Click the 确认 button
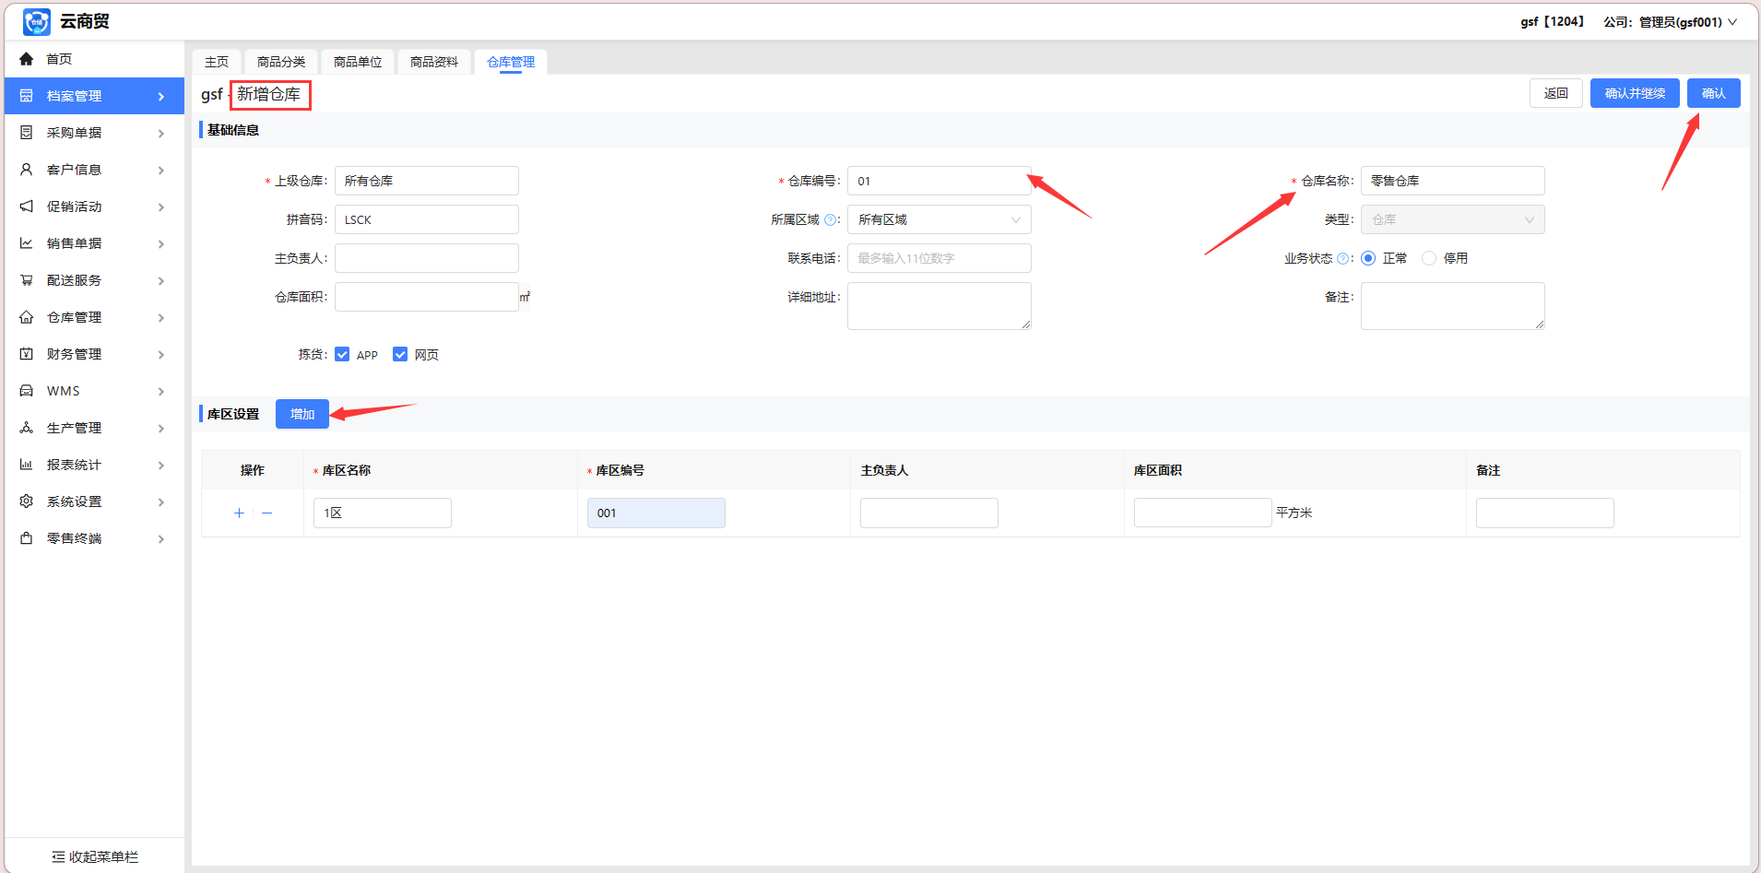 tap(1713, 93)
